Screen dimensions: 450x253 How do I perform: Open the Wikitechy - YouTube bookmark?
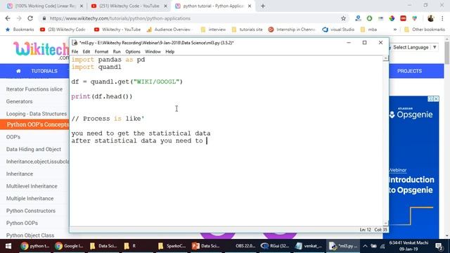(x=117, y=30)
